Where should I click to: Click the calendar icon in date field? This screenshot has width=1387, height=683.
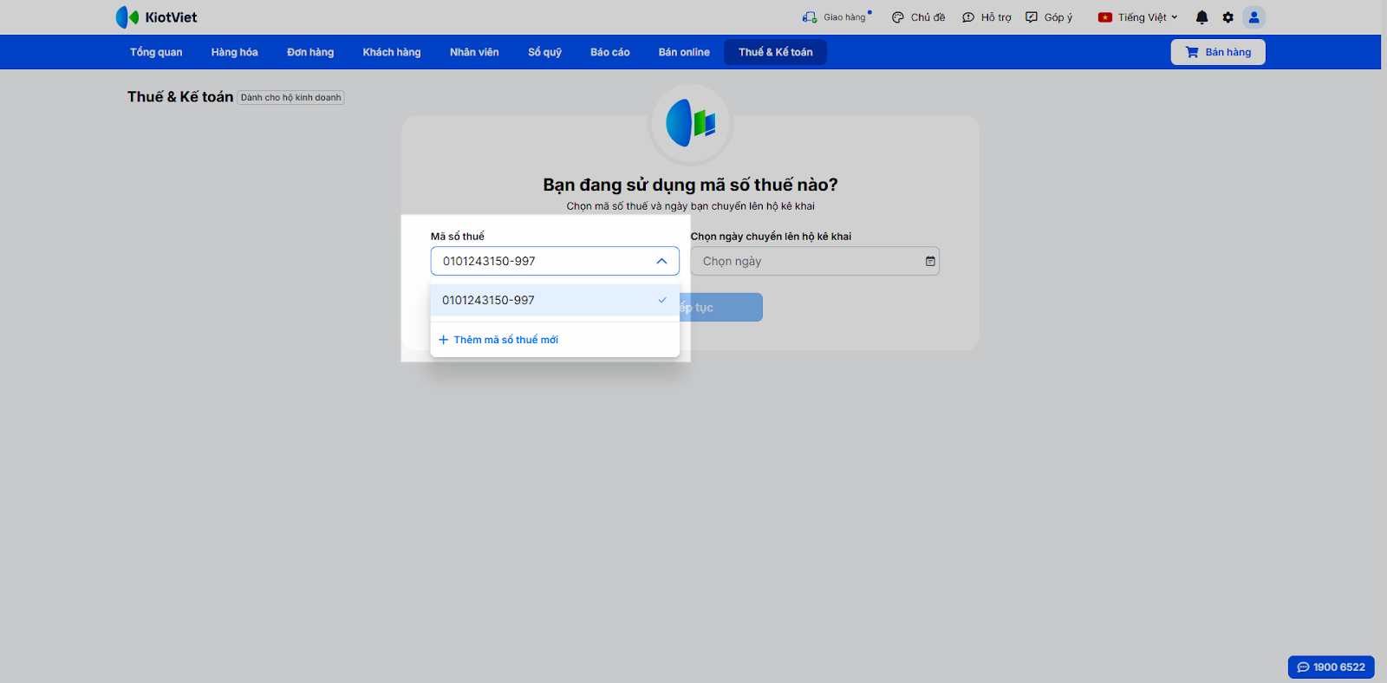click(930, 261)
